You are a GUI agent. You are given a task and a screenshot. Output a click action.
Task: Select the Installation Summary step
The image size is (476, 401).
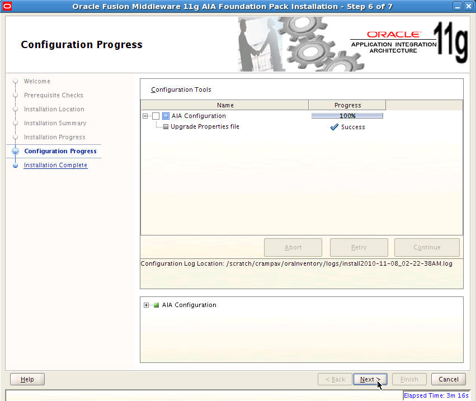point(55,123)
